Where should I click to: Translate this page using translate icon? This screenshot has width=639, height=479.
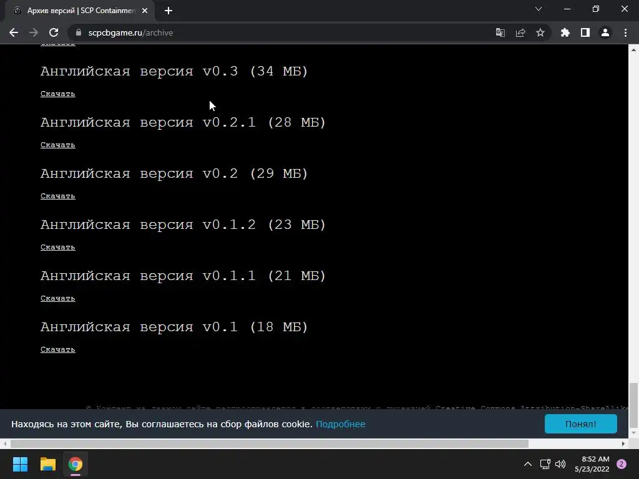click(x=500, y=32)
